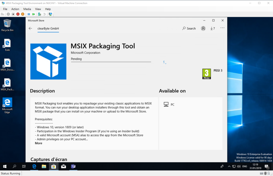Image resolution: width=273 pixels, height=176 pixels.
Task: Click the Revert undo arrow icon
Action: pyautogui.click(x=45, y=14)
